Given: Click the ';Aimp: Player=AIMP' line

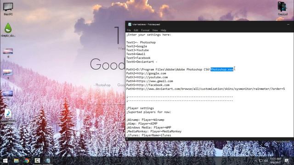Looking at the screenshot, I should click(x=142, y=124).
